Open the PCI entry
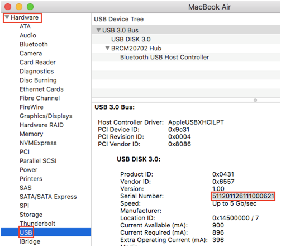This screenshot has width=281, height=247. (25, 152)
